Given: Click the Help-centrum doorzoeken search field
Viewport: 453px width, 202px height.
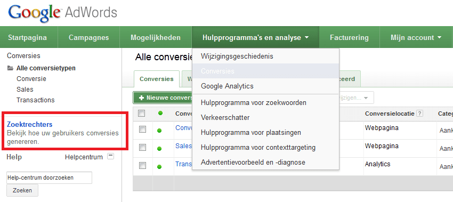Looking at the screenshot, I should tap(49, 177).
